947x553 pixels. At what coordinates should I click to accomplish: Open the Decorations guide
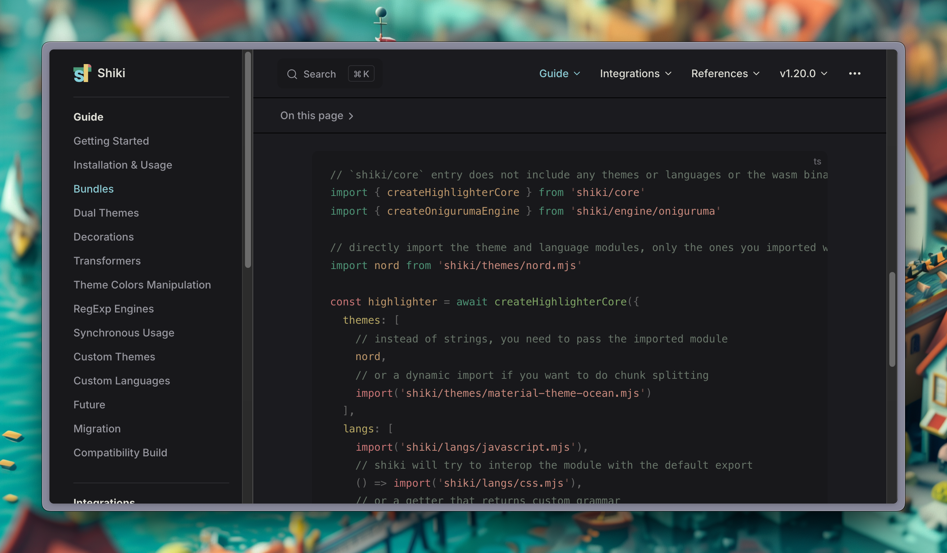[104, 237]
